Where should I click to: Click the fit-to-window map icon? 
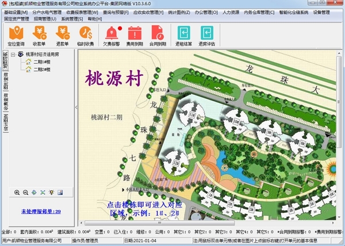pyautogui.click(x=43, y=193)
